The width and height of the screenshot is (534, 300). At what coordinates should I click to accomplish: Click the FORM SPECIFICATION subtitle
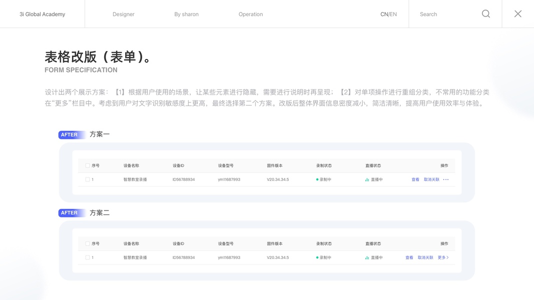click(81, 70)
